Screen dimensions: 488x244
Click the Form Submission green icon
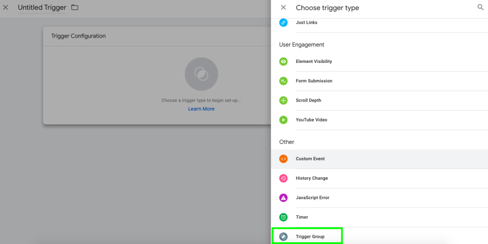tap(284, 81)
